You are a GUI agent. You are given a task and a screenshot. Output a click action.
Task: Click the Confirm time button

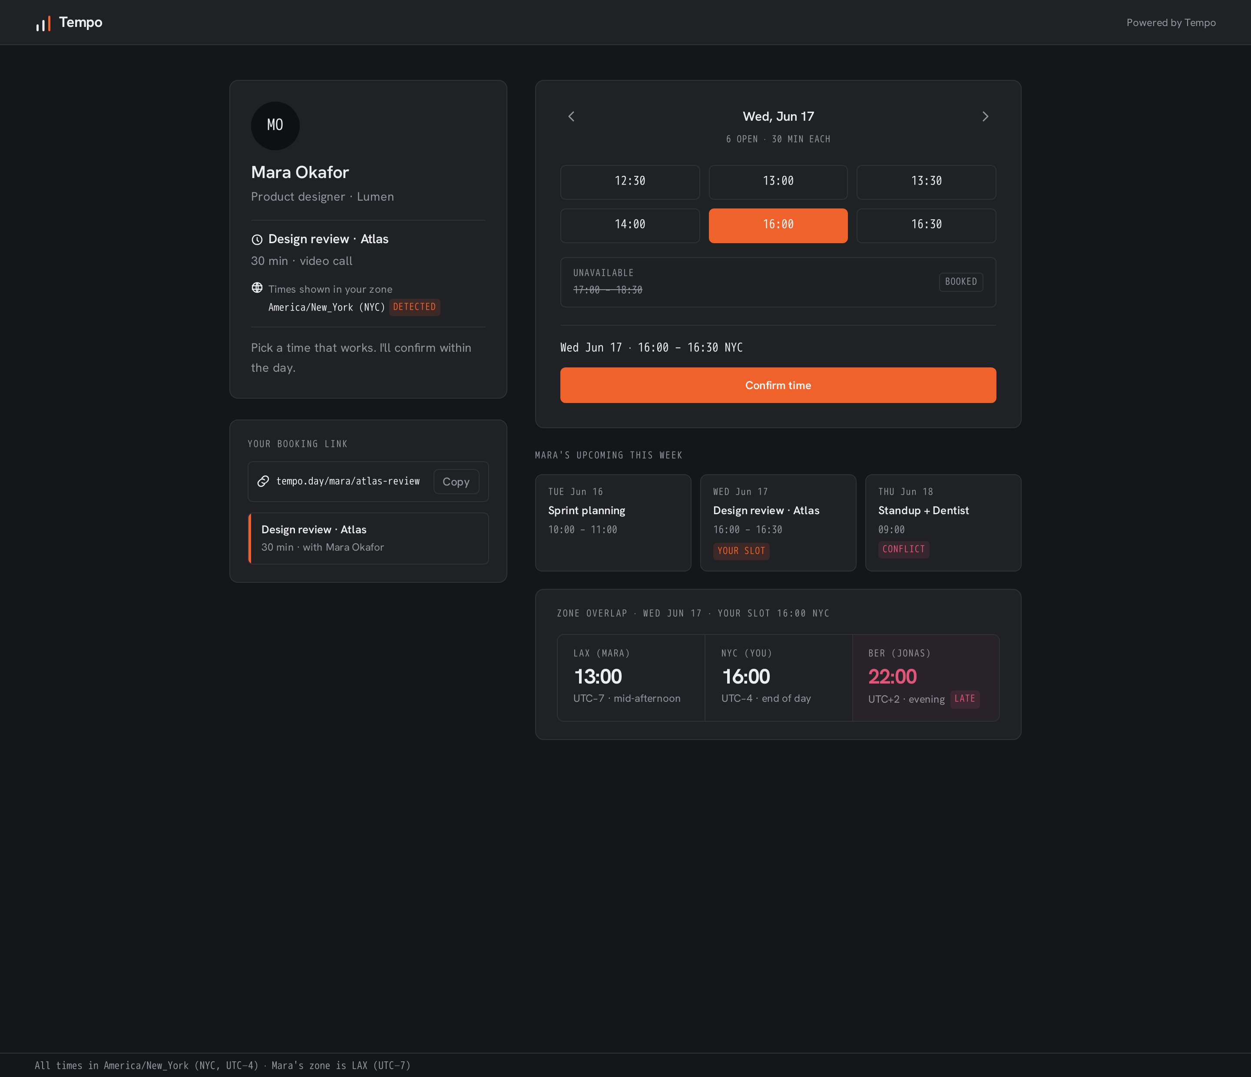778,385
